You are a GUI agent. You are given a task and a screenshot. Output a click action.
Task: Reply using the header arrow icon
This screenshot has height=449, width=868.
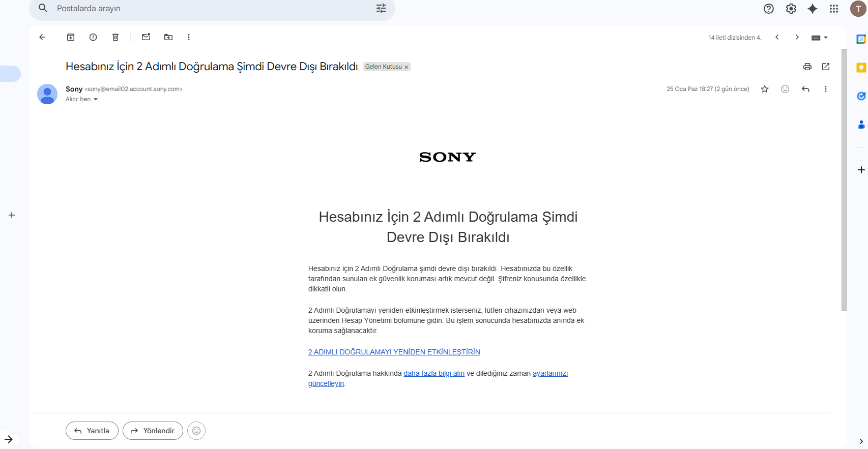(805, 89)
